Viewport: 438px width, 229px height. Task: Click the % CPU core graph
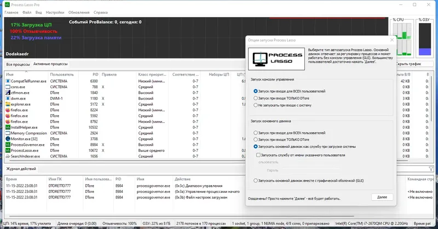(402, 39)
